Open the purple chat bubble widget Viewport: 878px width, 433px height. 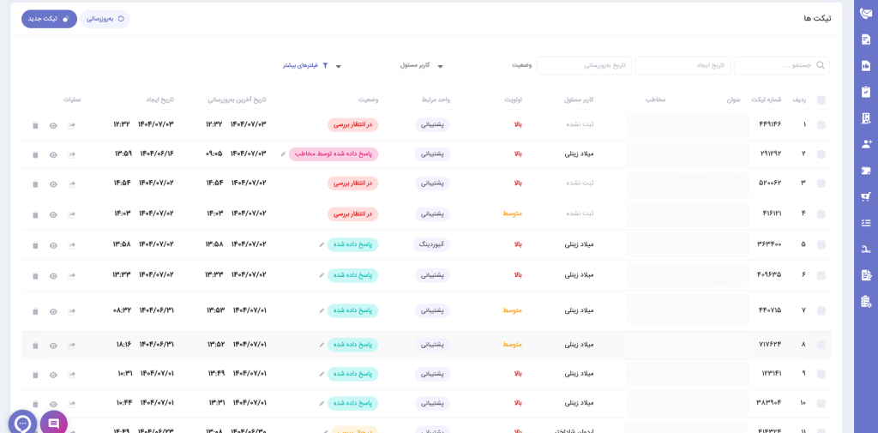tap(53, 424)
